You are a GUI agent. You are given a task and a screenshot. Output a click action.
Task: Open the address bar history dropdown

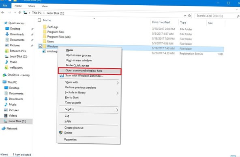click(185, 16)
